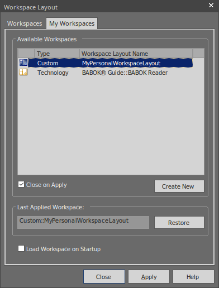Click the BABOK Reader technology layout icon
The height and width of the screenshot is (288, 219).
23,72
